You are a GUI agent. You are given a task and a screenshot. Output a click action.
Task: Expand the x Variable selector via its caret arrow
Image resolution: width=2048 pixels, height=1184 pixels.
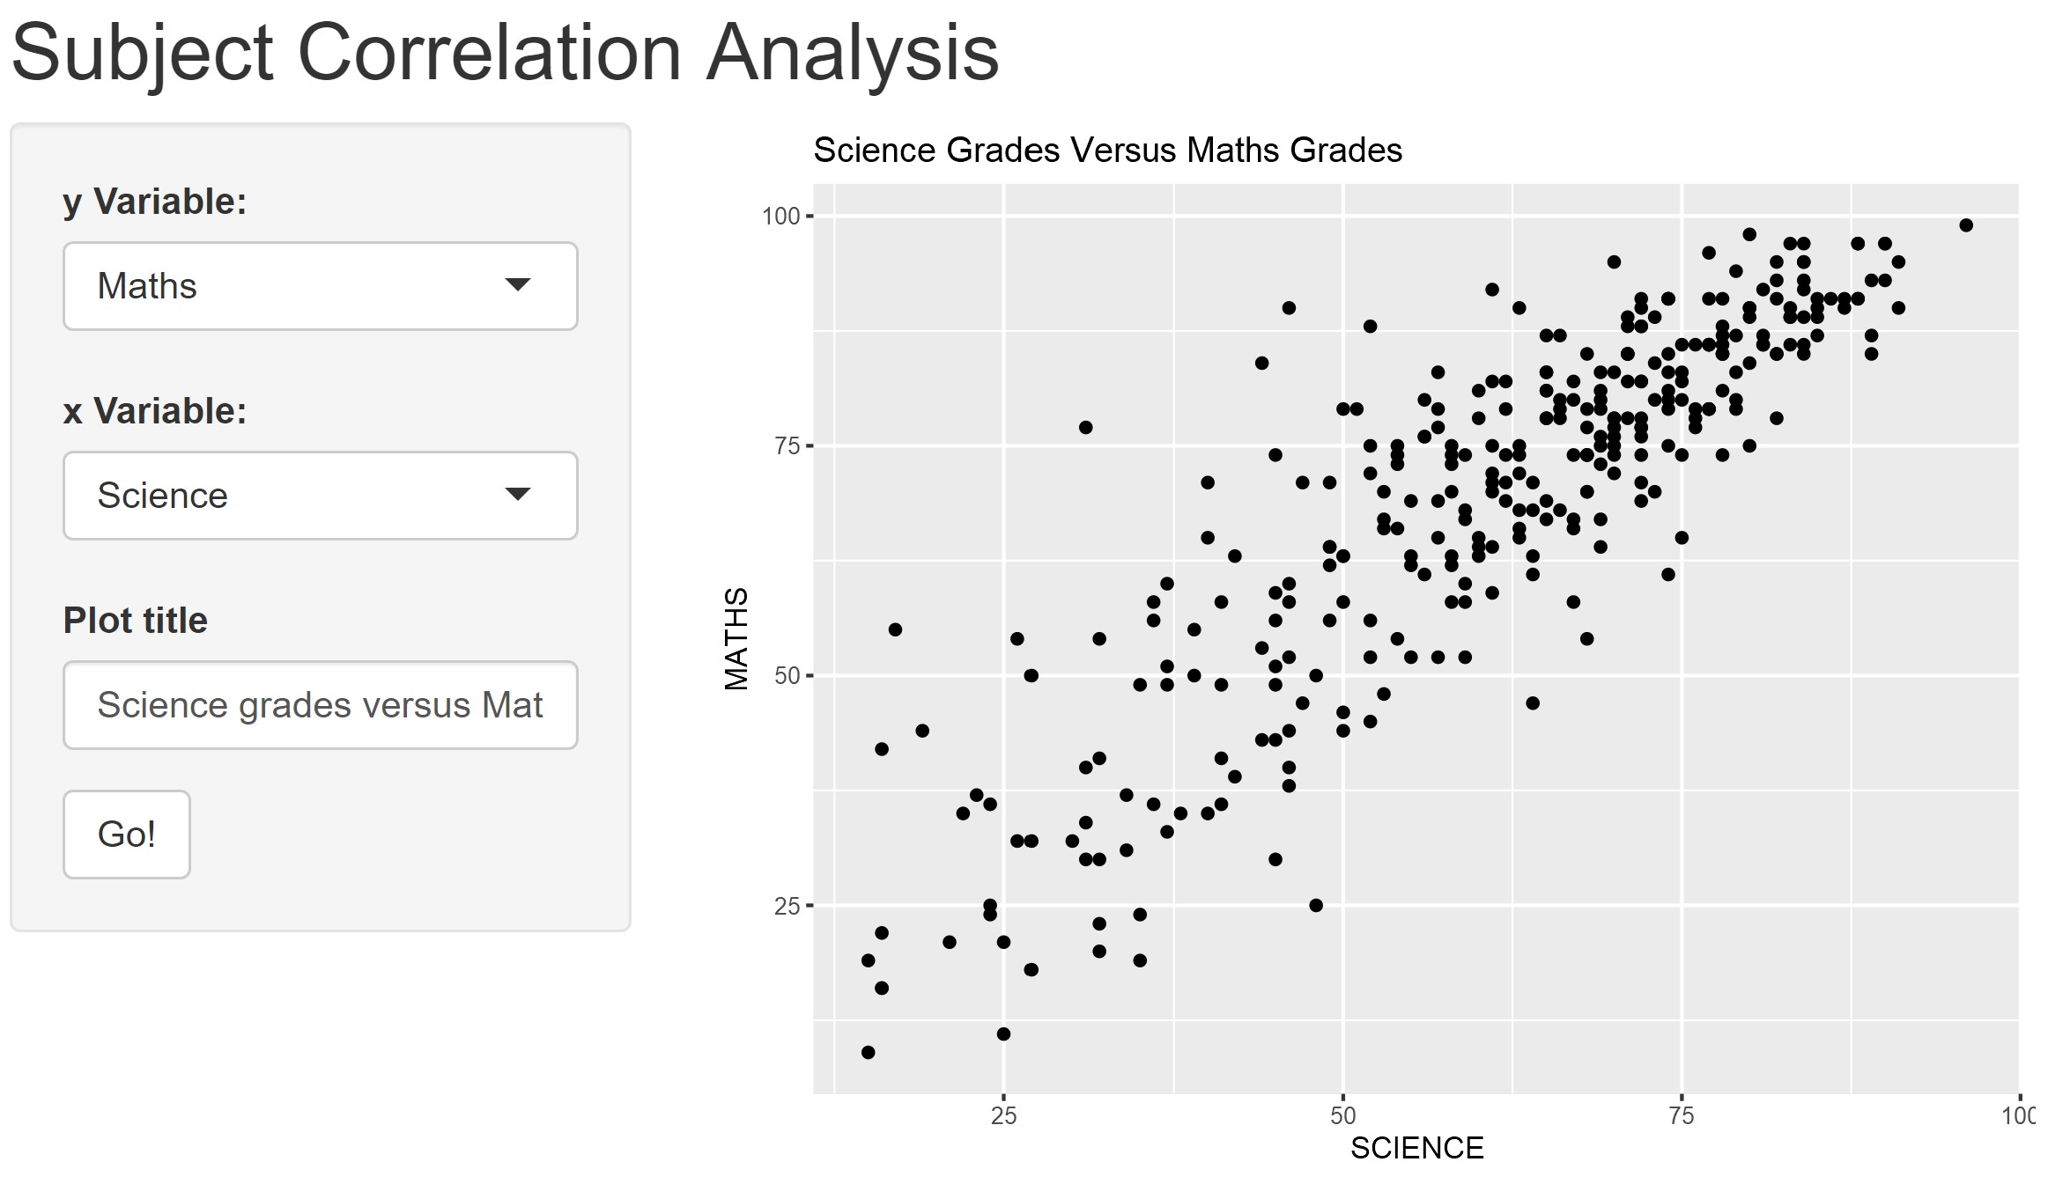pos(520,495)
